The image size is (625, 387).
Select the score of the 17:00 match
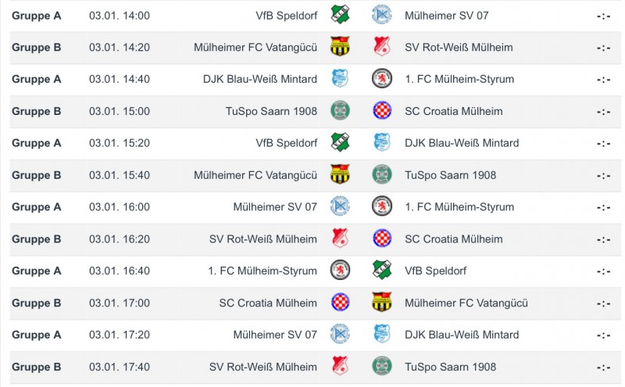(x=603, y=303)
